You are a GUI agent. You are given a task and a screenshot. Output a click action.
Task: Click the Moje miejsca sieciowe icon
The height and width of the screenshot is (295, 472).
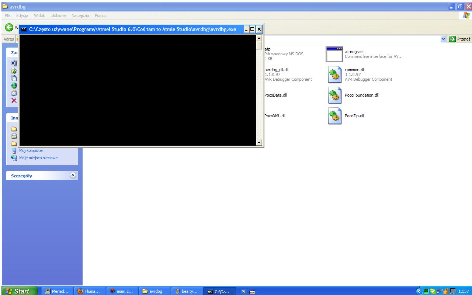coord(14,158)
